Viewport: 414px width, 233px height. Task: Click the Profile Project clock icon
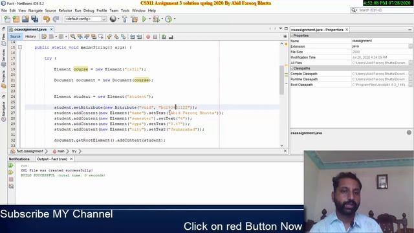click(x=168, y=19)
